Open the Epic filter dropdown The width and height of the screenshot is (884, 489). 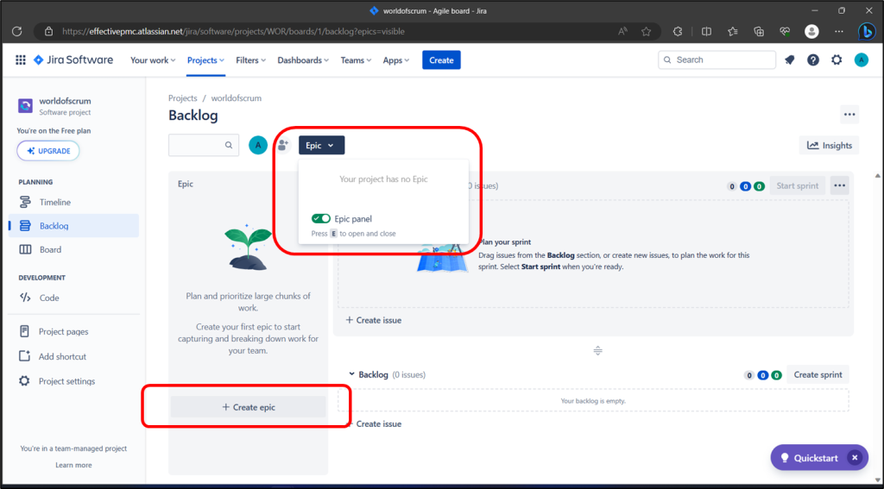tap(321, 146)
